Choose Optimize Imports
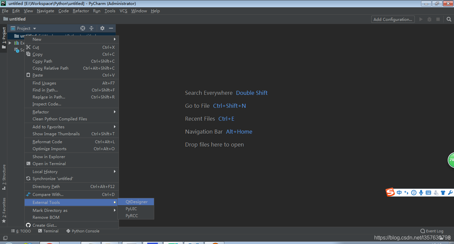This screenshot has height=244, width=454. [71, 149]
